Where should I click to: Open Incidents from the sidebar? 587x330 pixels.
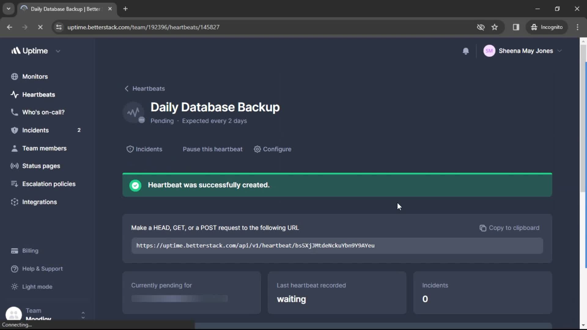[x=35, y=130]
